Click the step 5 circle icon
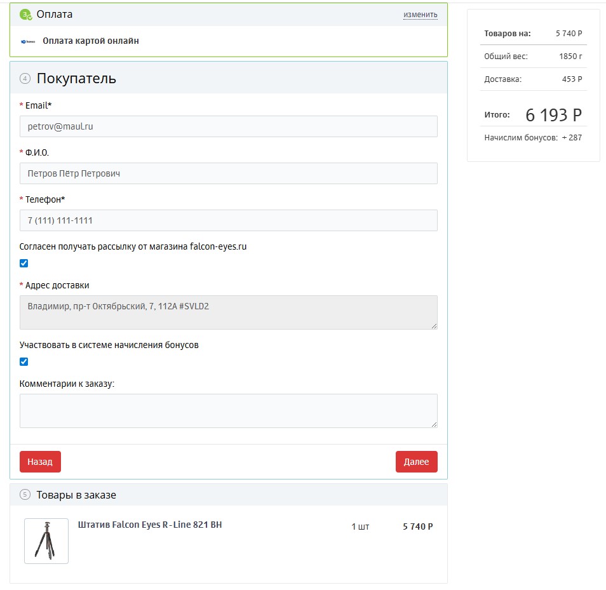 tap(25, 495)
